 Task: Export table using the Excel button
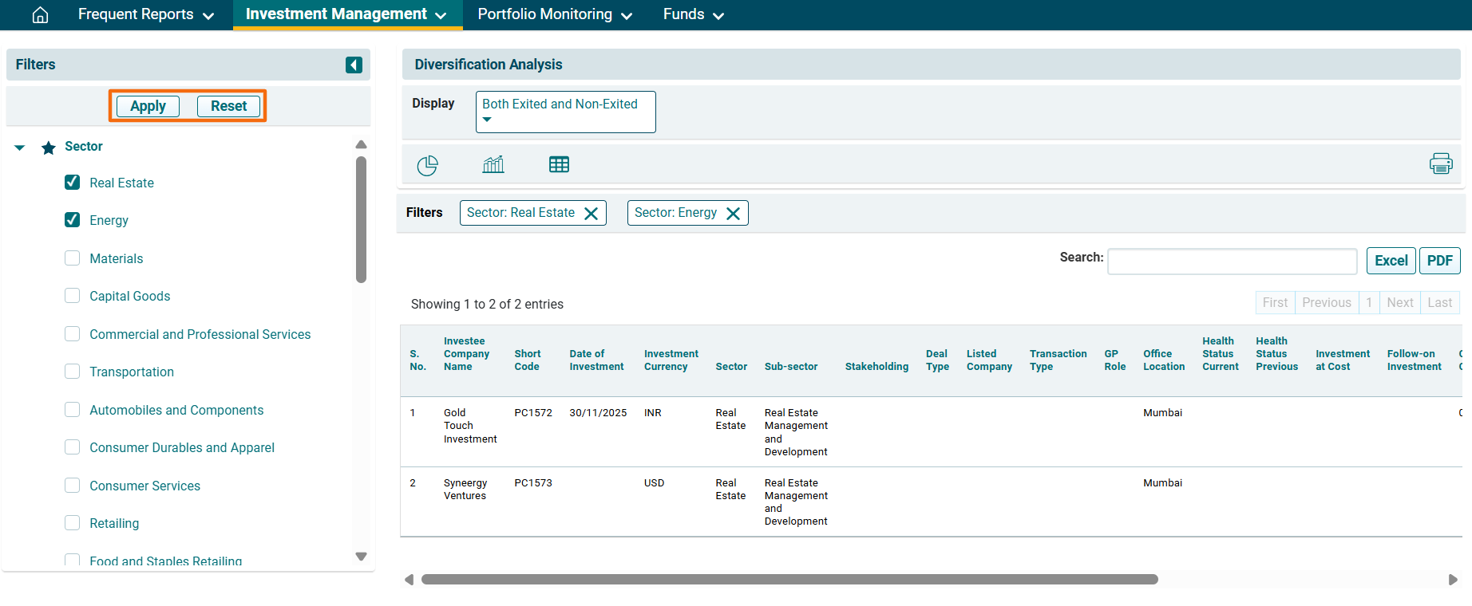[x=1391, y=261]
